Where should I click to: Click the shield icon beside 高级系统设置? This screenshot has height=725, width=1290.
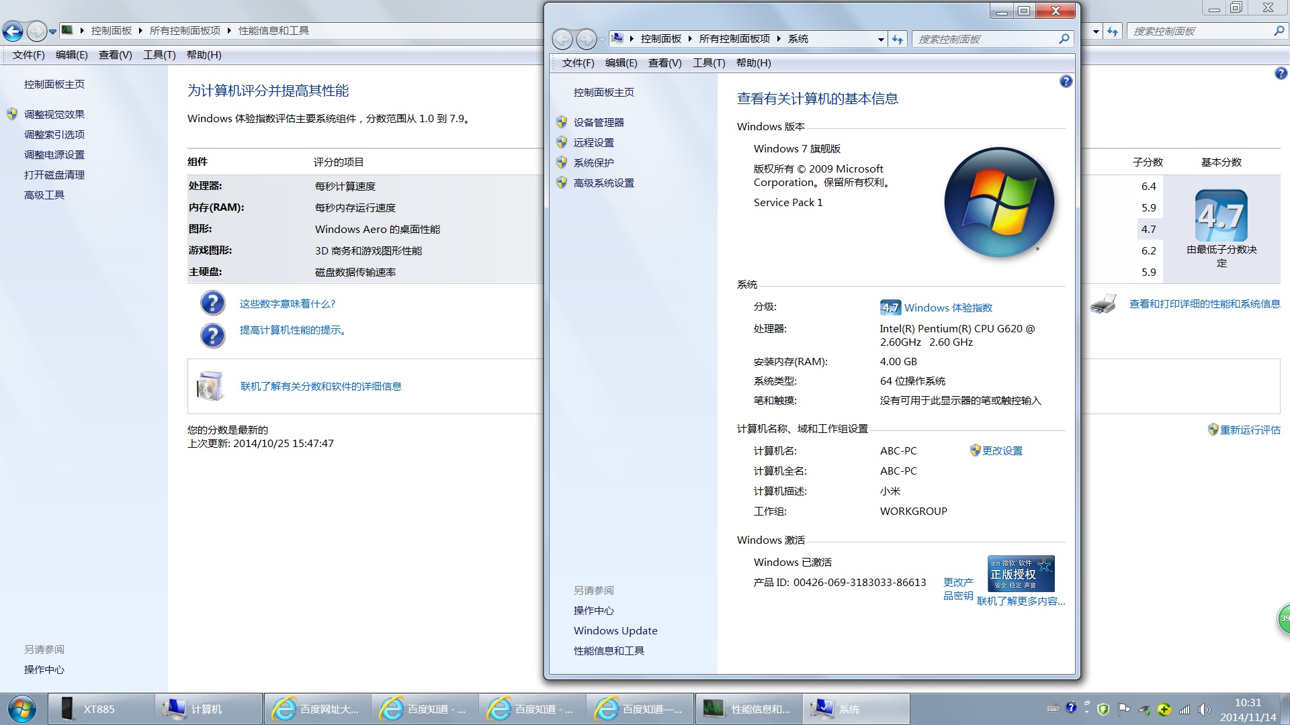562,183
